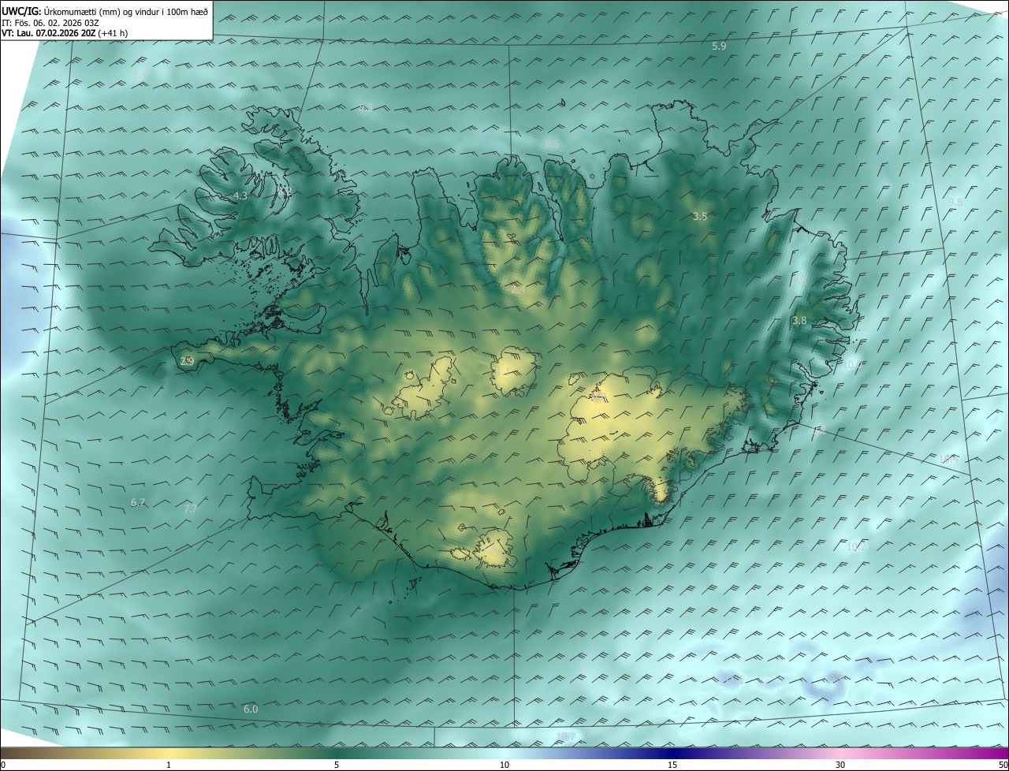Click the 9.8 value over the sea

click(955, 203)
